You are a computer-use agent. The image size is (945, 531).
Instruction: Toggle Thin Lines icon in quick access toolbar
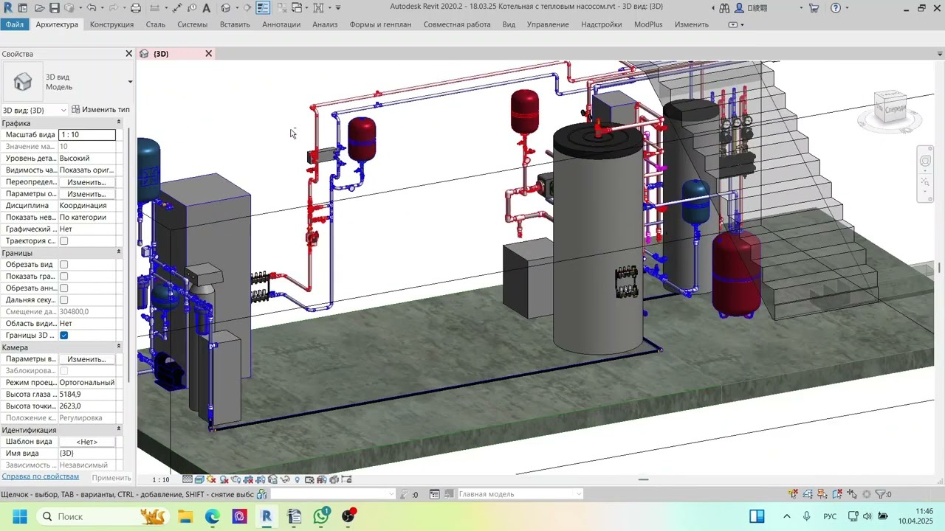point(262,8)
